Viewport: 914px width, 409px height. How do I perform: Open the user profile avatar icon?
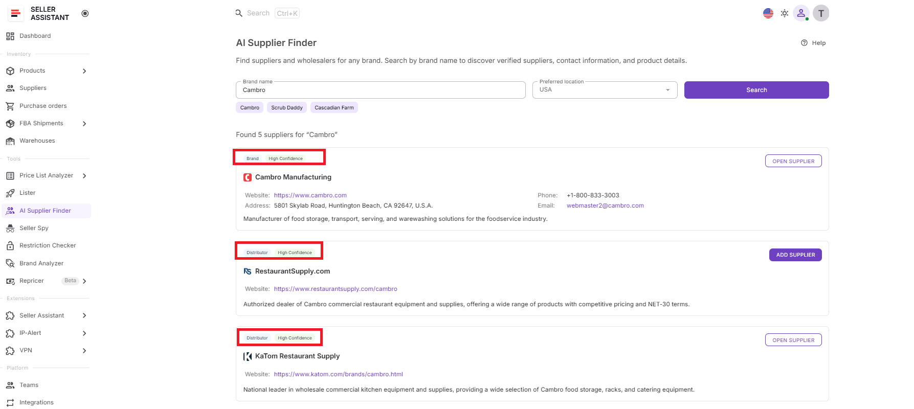[x=801, y=13]
